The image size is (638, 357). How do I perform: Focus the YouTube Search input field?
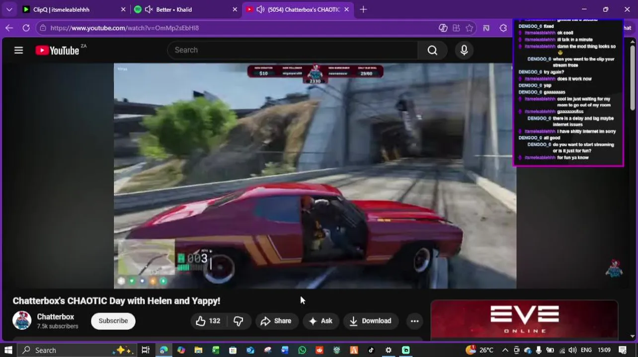click(x=293, y=50)
